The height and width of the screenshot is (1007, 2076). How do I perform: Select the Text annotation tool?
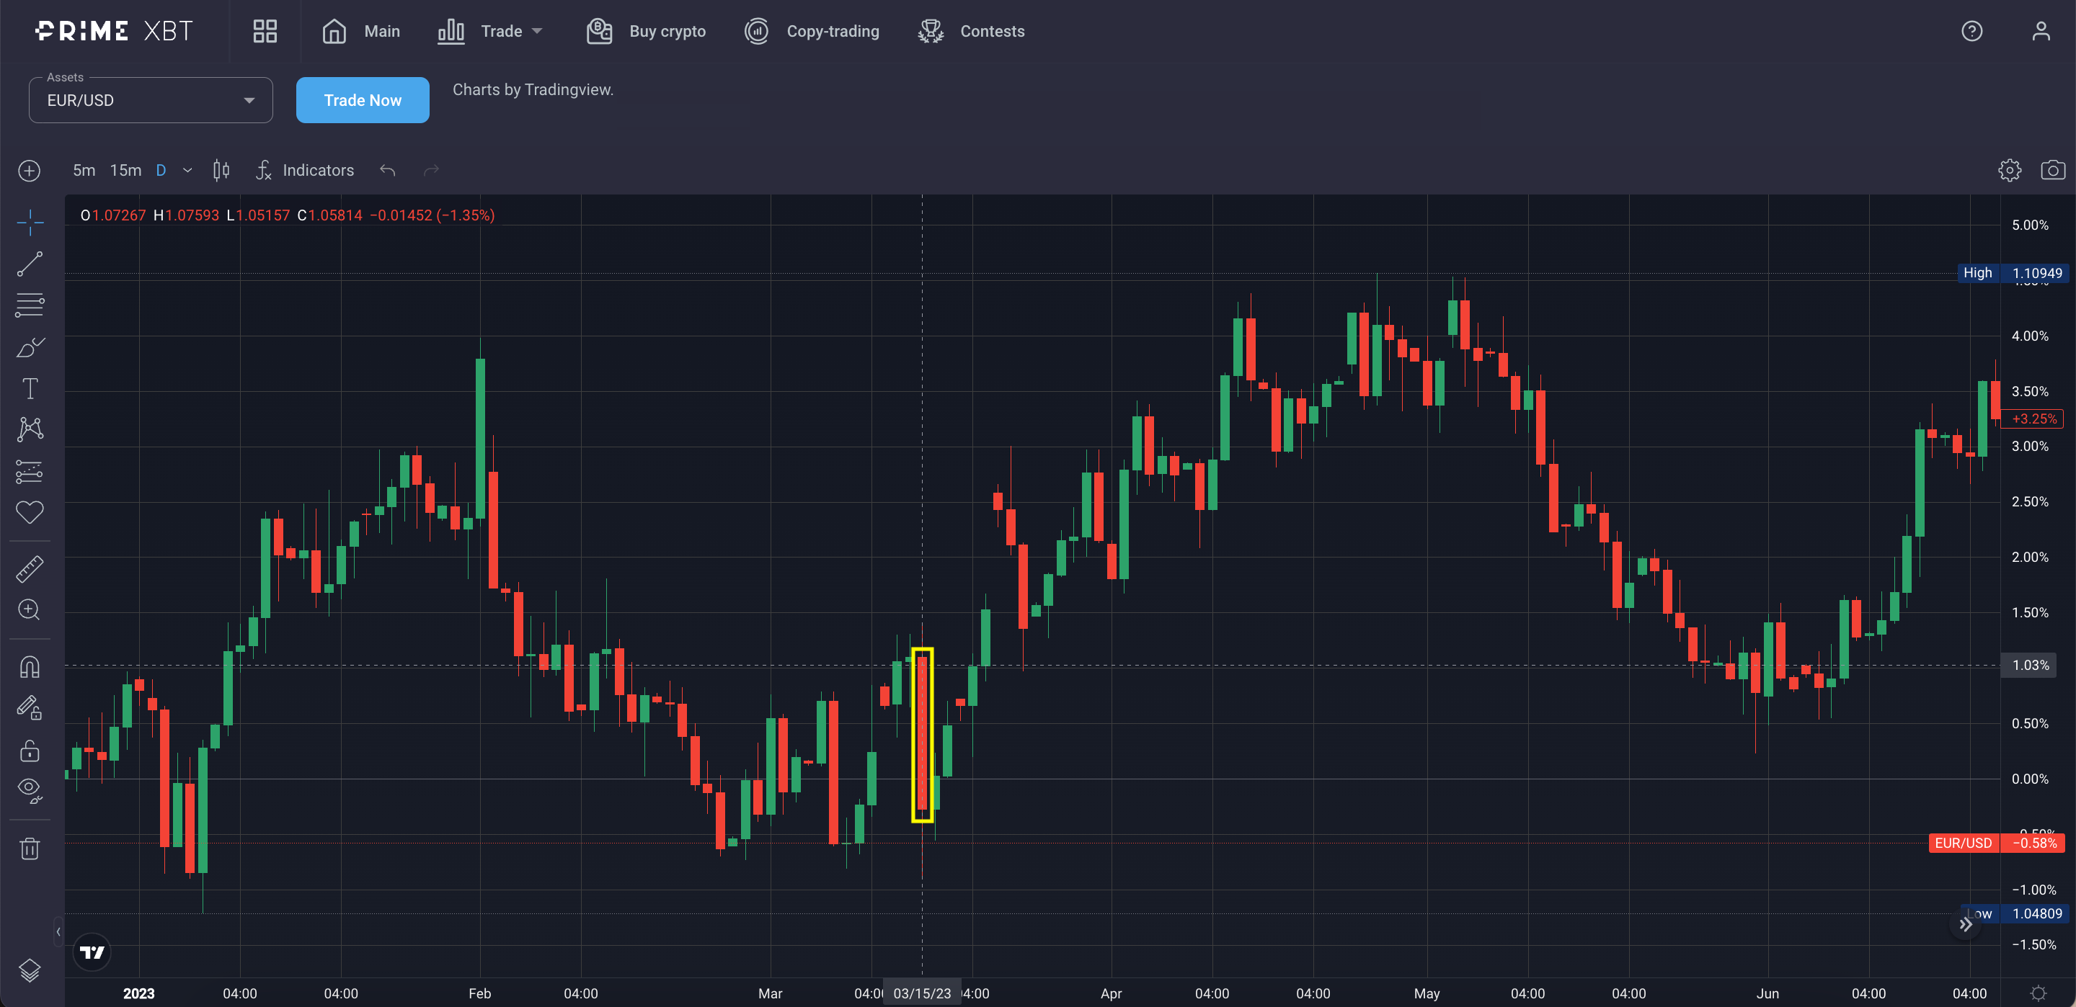(30, 389)
